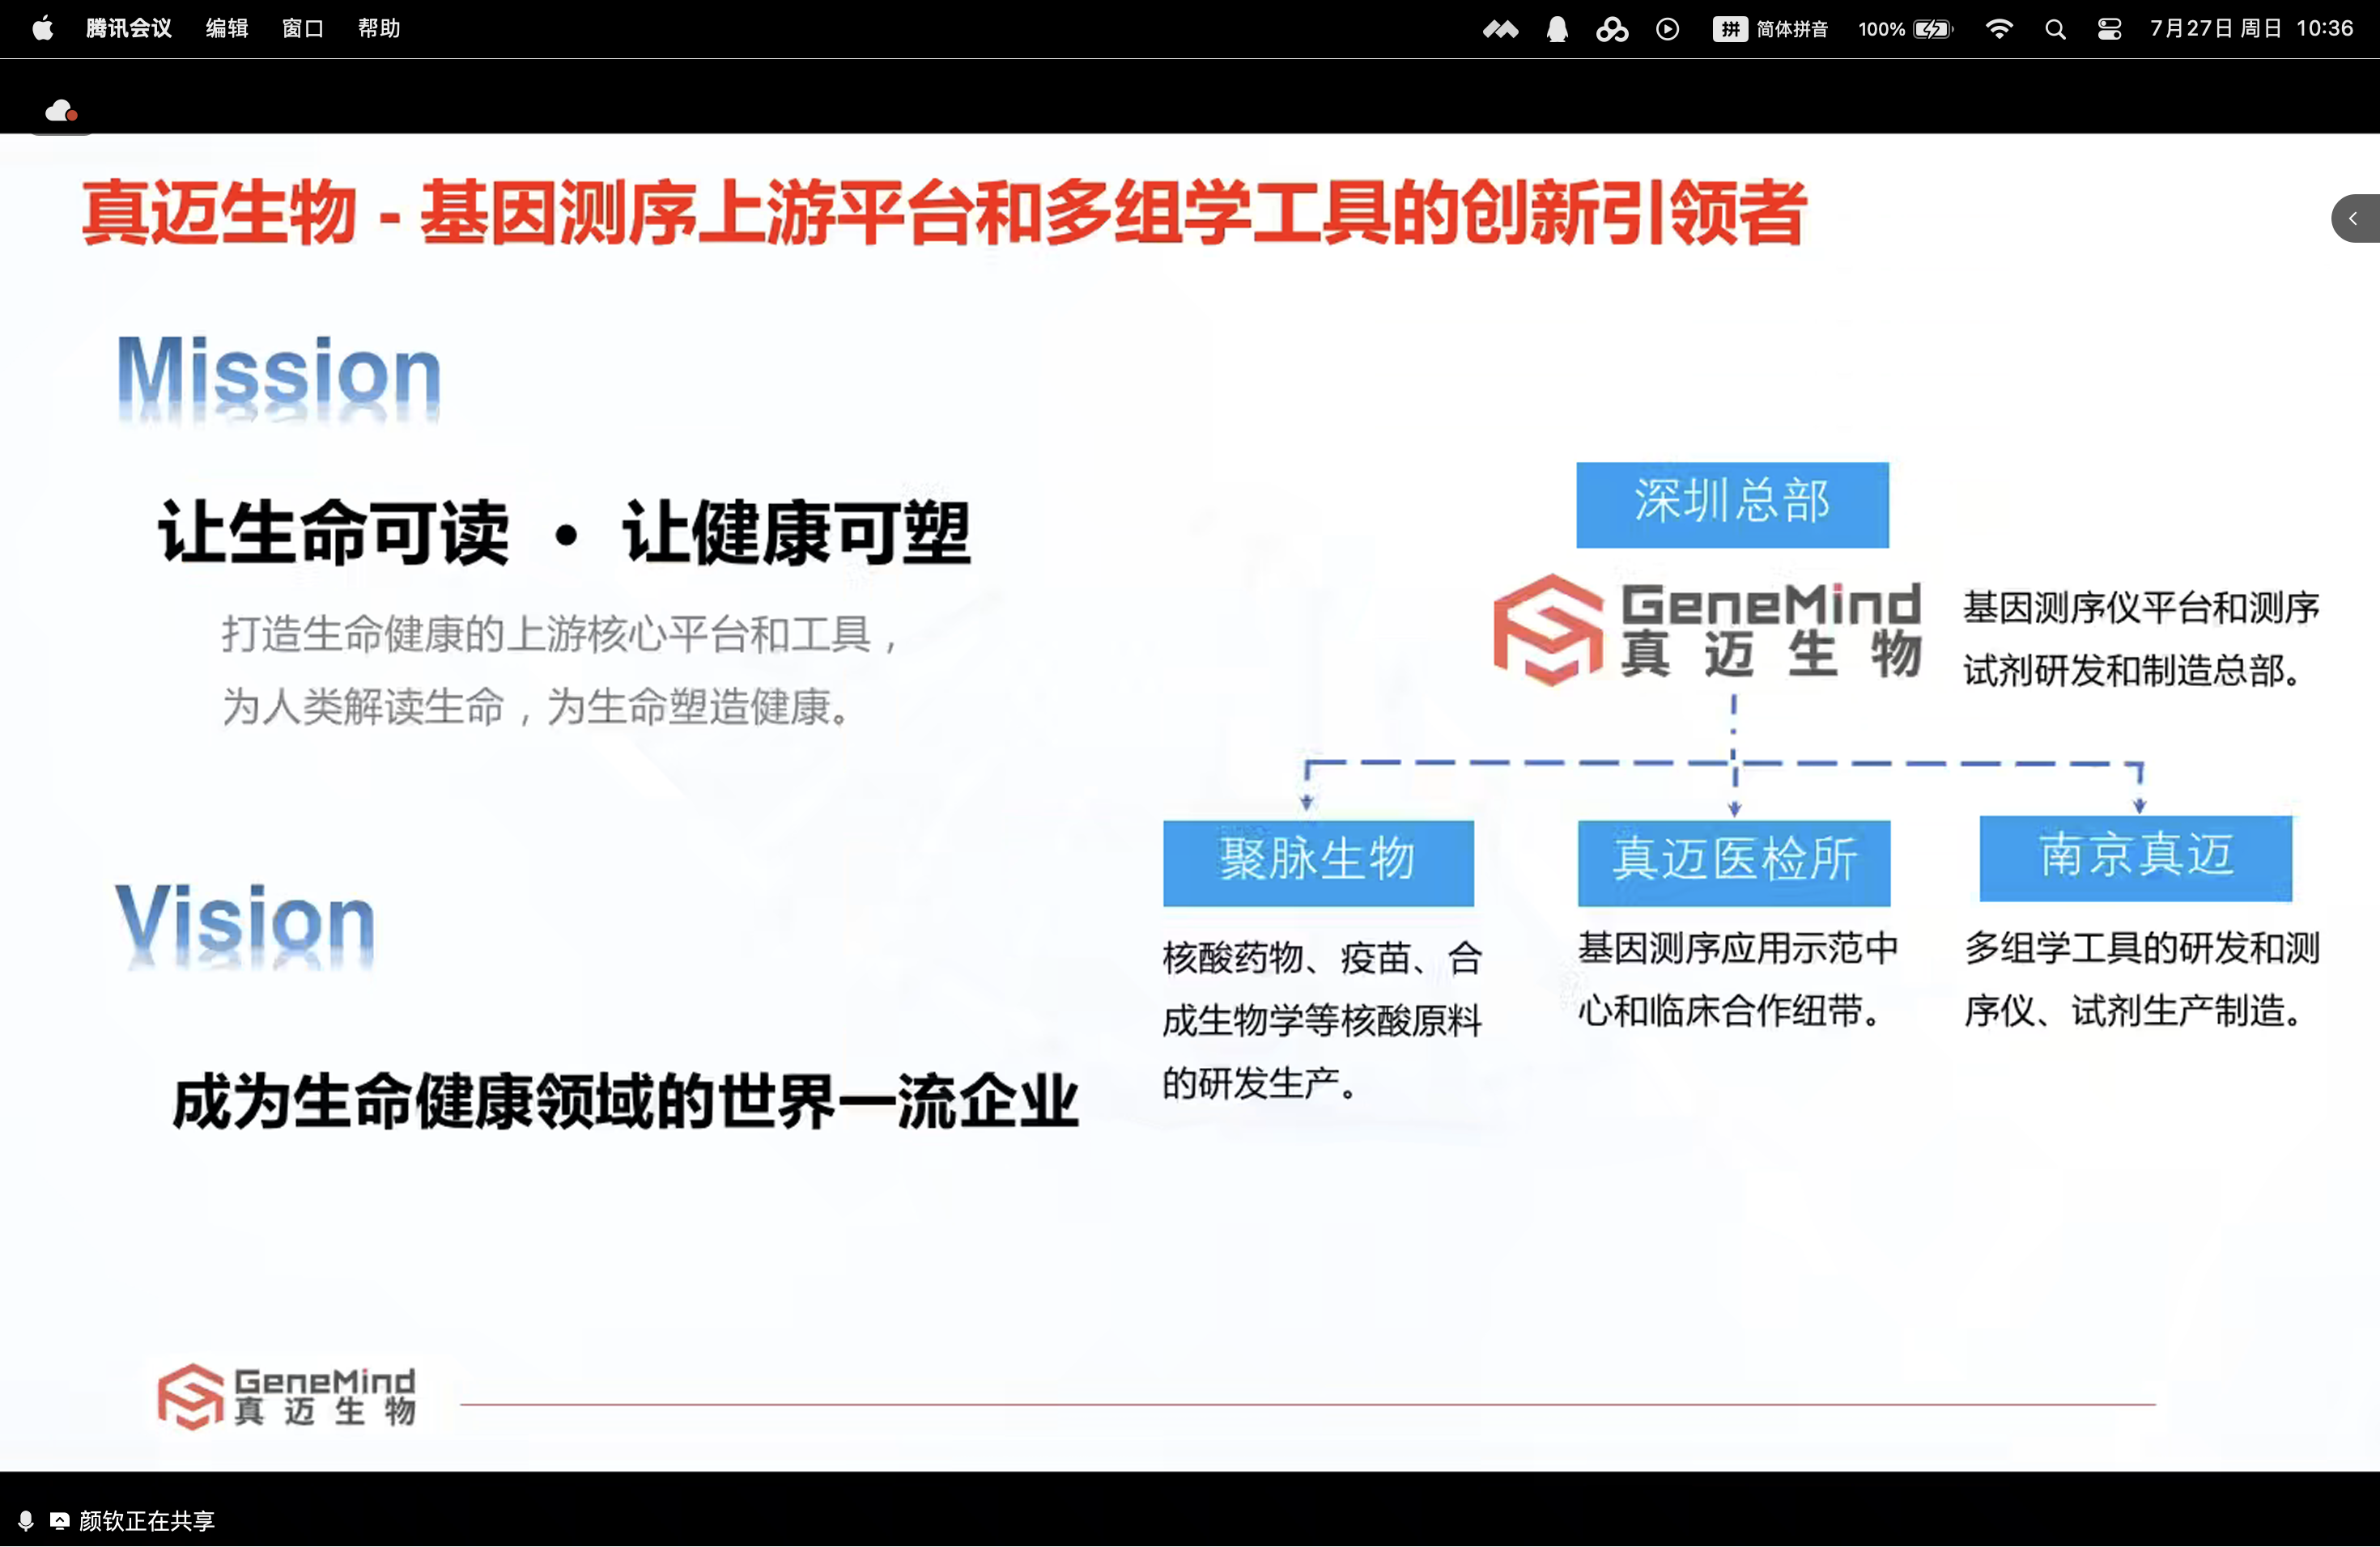Click the cloud recording indicator icon

tap(62, 111)
